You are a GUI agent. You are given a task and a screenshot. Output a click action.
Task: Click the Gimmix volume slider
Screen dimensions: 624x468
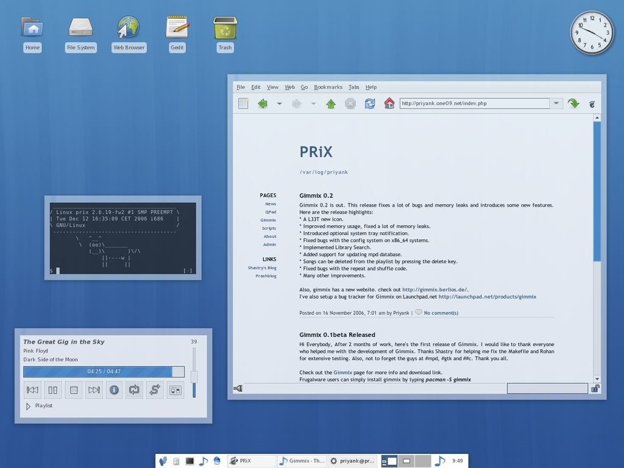[194, 372]
